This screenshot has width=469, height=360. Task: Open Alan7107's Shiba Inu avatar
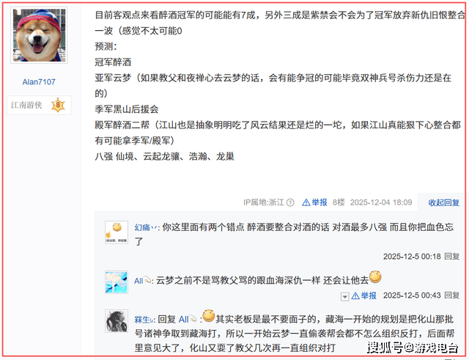coord(39,35)
